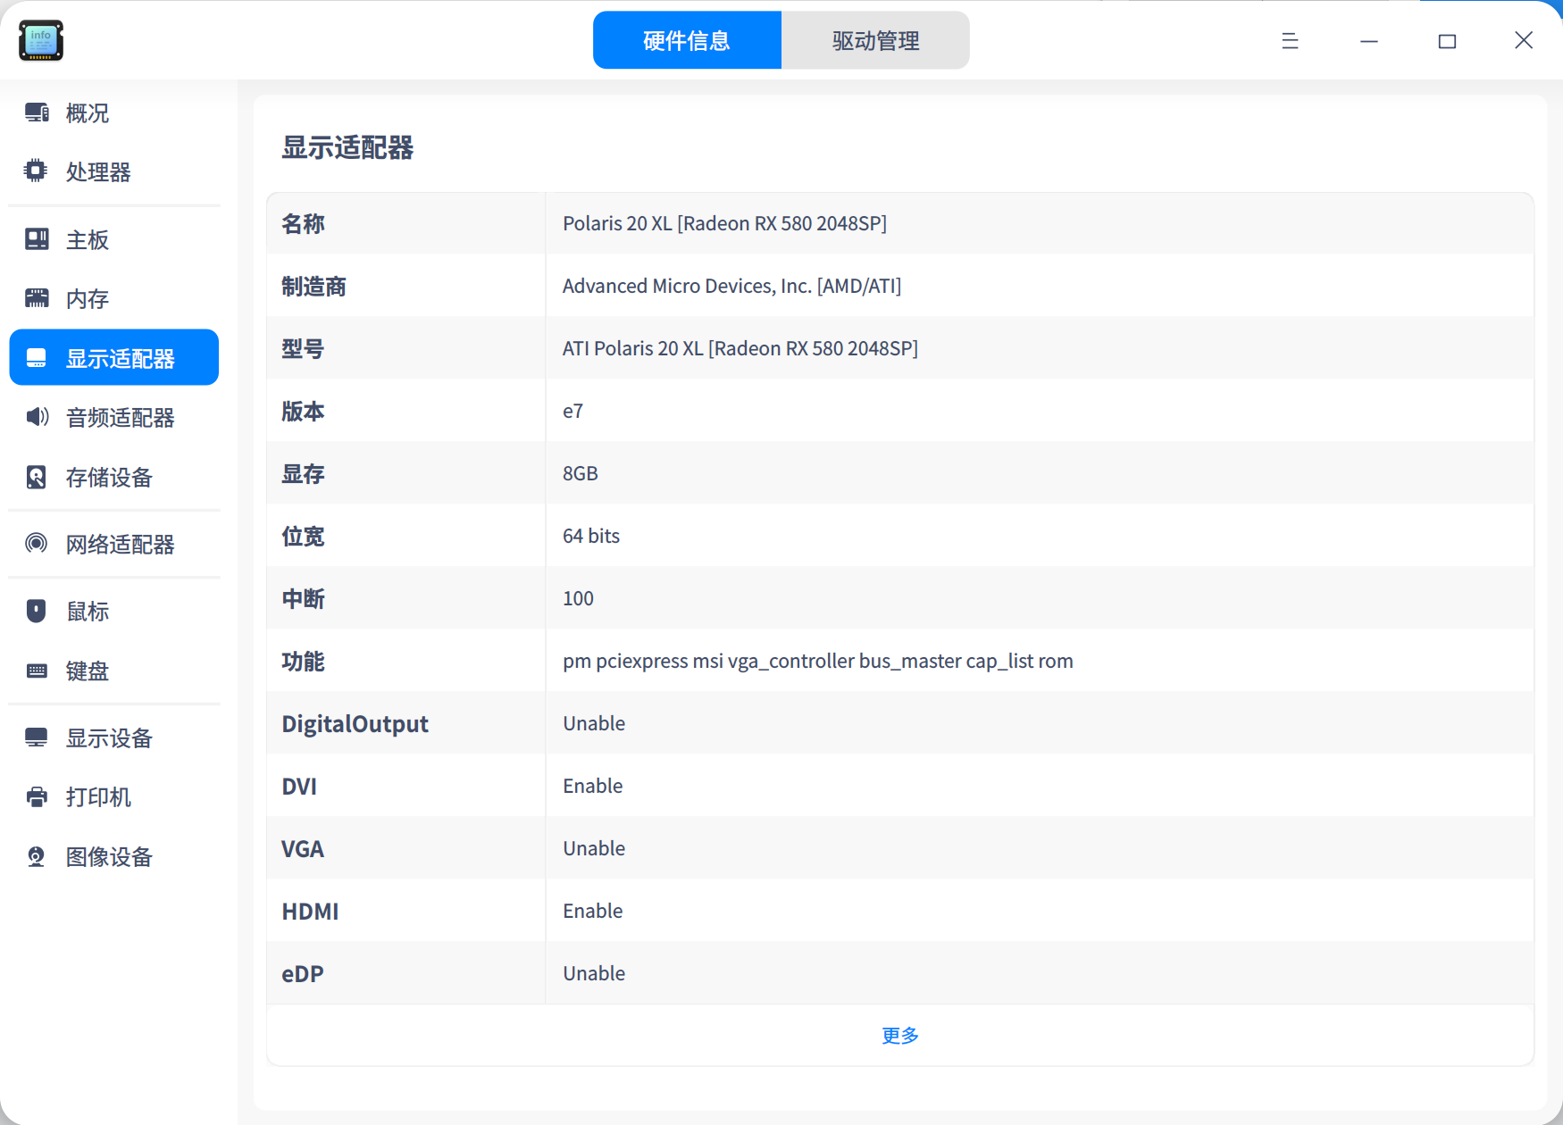Click the eDP value Unable
Screen dimensions: 1563x1125
[x=594, y=973]
